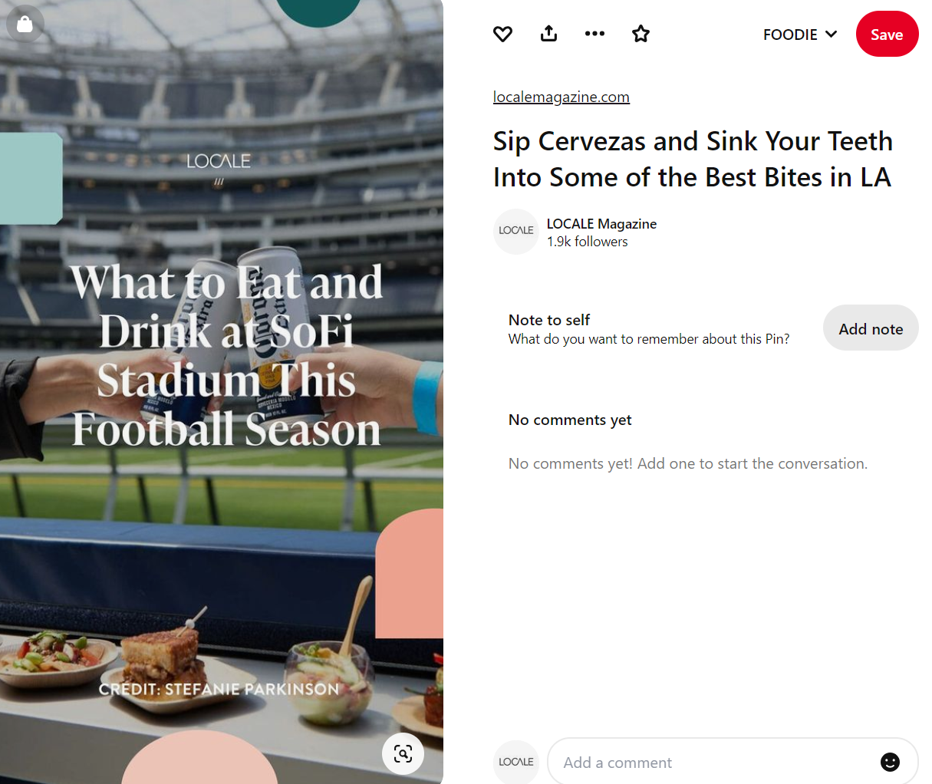Click the share upload icon

[x=548, y=34]
